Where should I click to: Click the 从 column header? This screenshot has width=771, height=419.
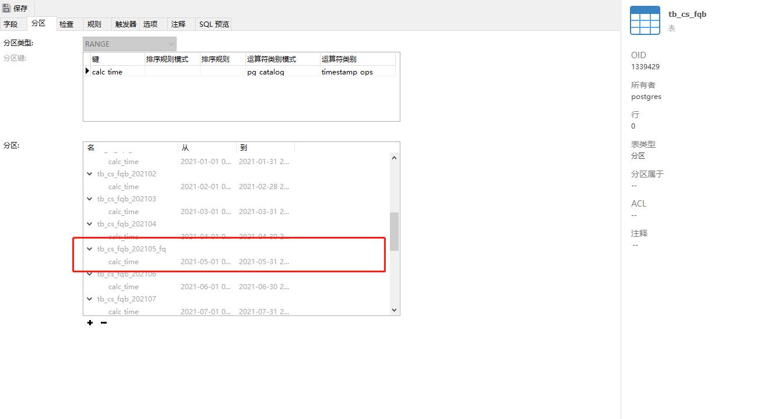click(x=207, y=147)
